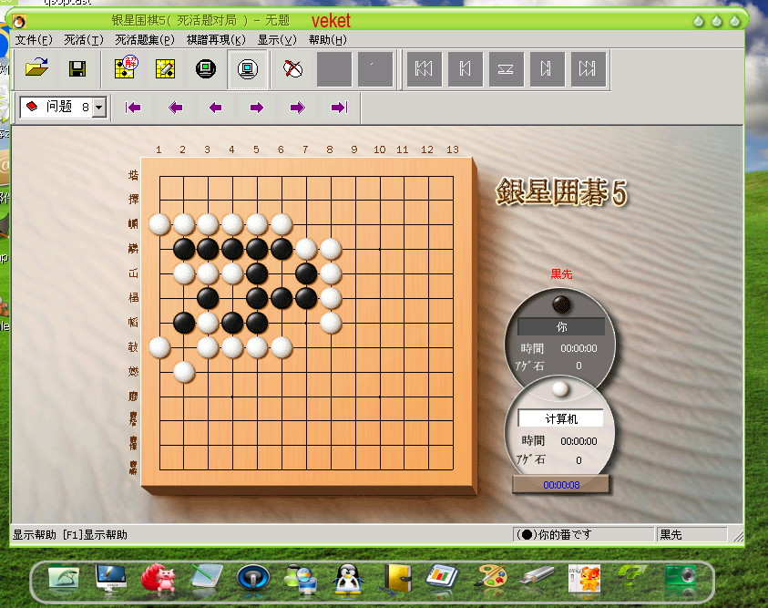
Task: Jump to the last move in playback controls
Action: pos(589,68)
